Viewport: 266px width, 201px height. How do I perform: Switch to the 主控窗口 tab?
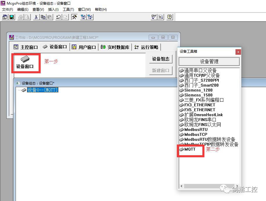coord(26,47)
